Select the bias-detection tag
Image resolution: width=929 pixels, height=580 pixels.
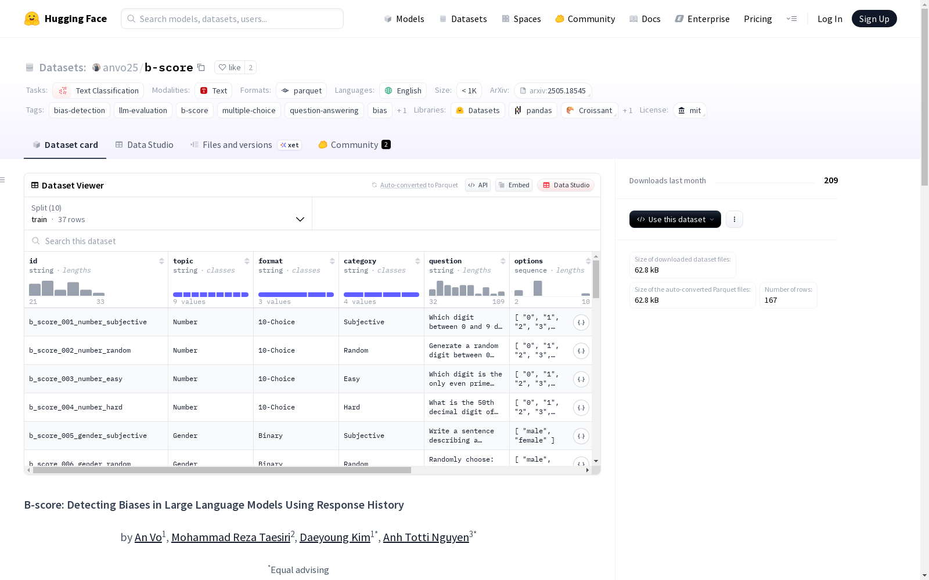pyautogui.click(x=80, y=110)
